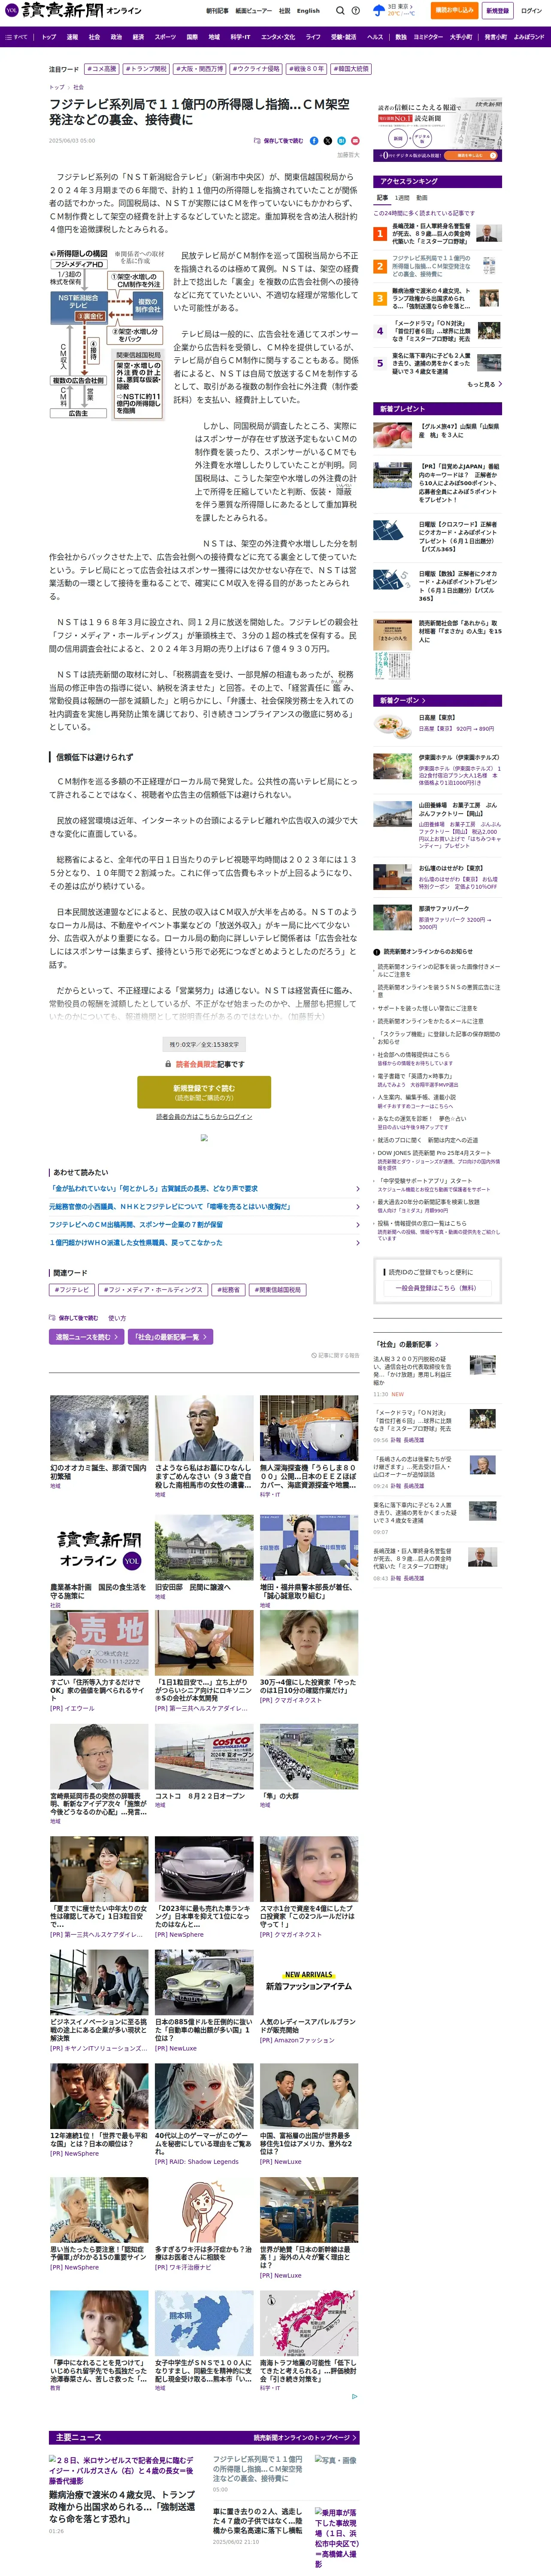The height and width of the screenshot is (2576, 551).
Task: Click the info icon beside お知らせ heading
Action: point(377,951)
